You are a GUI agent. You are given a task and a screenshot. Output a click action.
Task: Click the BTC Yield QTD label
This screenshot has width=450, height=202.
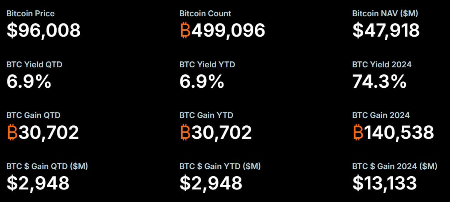(x=34, y=64)
